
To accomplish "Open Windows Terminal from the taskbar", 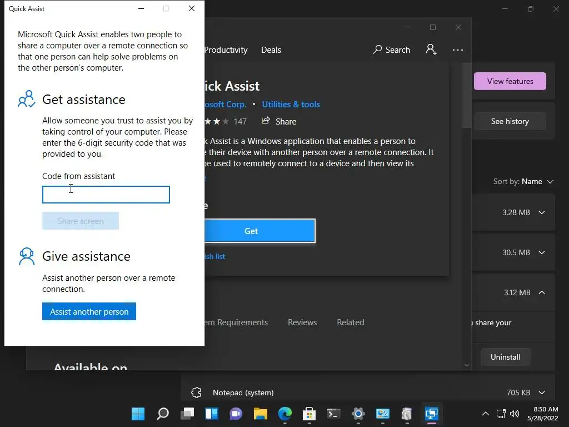I will (333, 414).
